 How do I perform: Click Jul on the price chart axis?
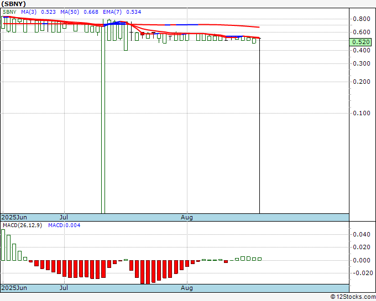(64, 217)
